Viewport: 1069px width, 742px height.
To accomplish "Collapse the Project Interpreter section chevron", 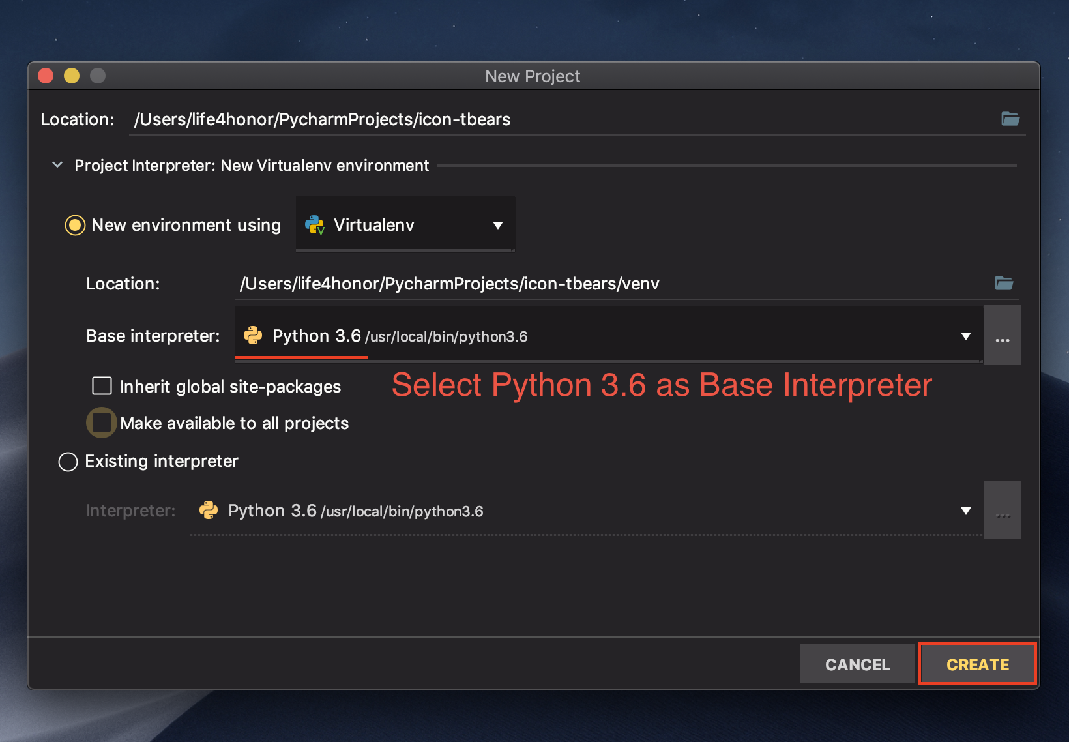I will pos(57,165).
